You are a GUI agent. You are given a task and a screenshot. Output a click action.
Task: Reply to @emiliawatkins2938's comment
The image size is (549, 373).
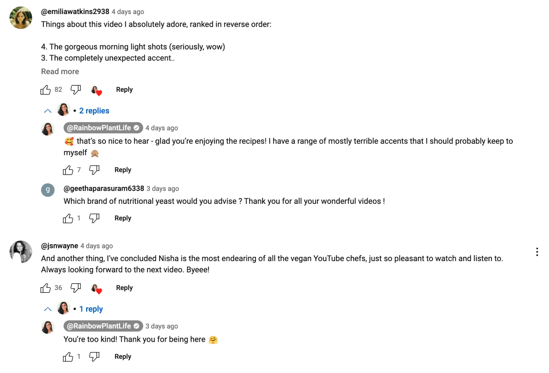coord(124,90)
